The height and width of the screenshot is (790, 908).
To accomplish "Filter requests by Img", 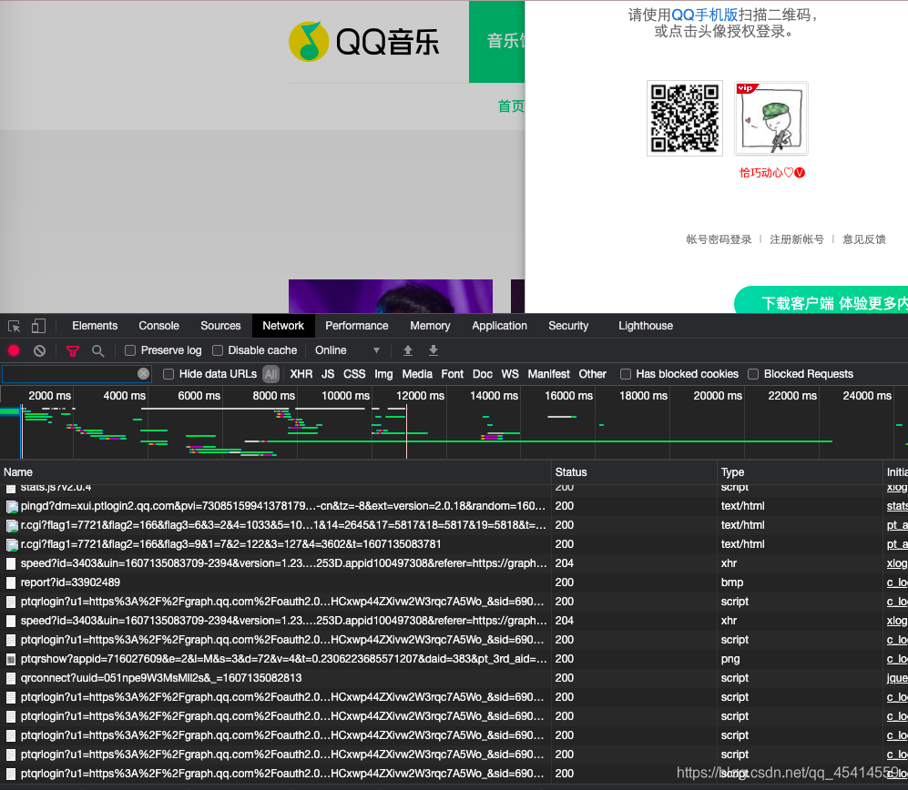I will coord(383,374).
